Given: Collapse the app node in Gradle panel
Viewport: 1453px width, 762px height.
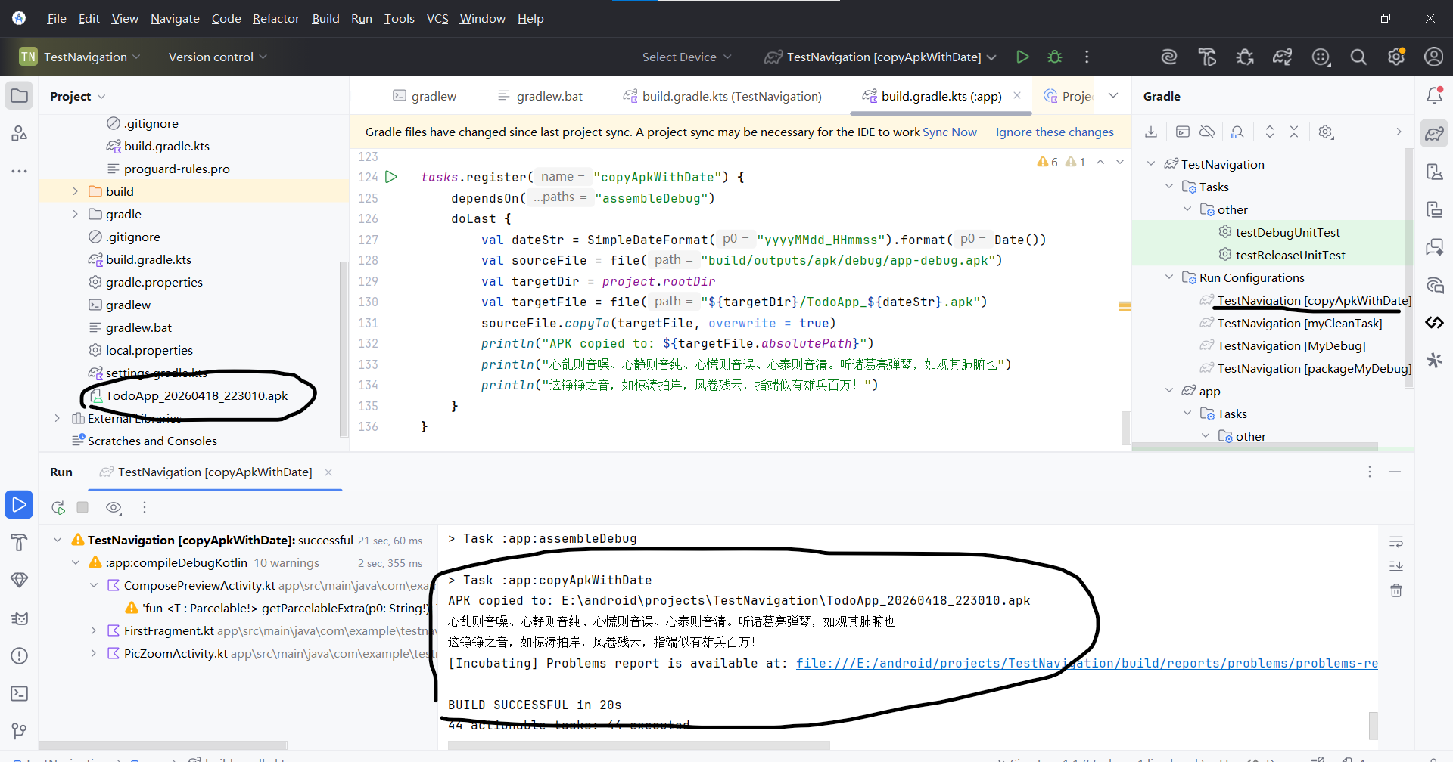Looking at the screenshot, I should click(x=1169, y=391).
